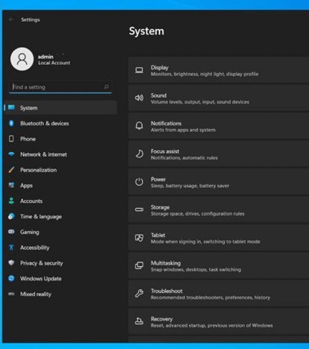
Task: Open Notifications settings title
Action: 166,124
